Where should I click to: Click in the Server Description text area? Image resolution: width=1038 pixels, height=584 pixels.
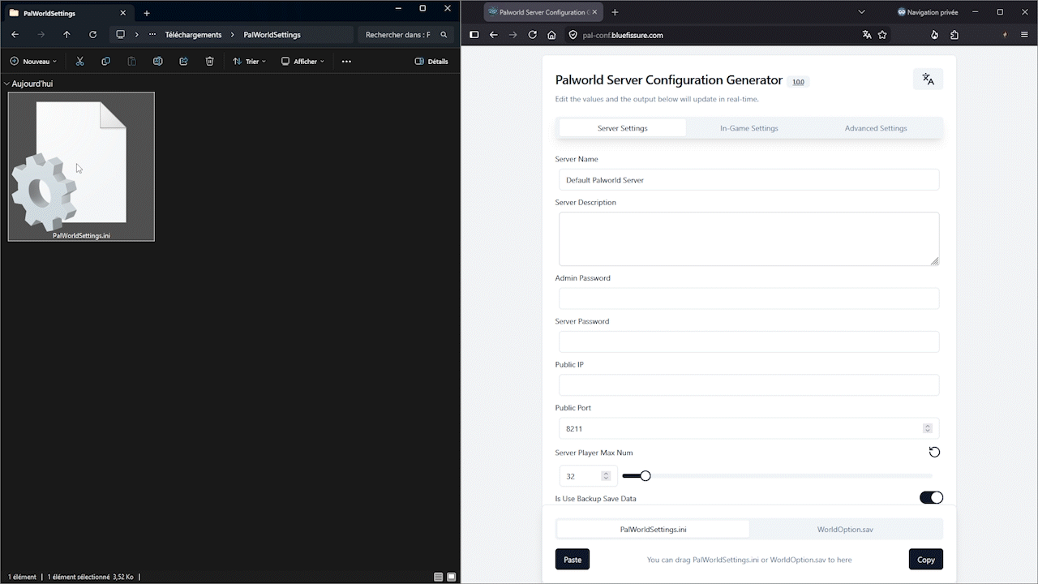[749, 239]
